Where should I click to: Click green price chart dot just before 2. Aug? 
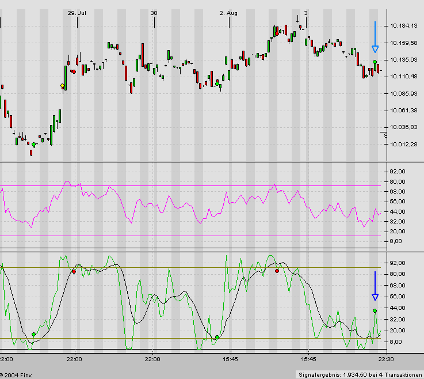pyautogui.click(x=217, y=84)
